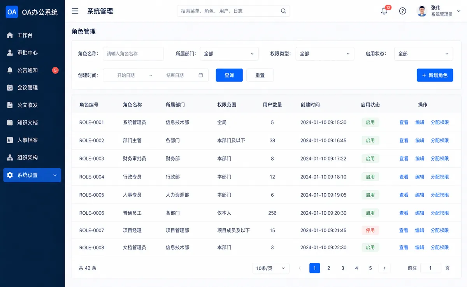Screen dimensions: 467x287
Task: Click 普通员工 role name cell
Action: point(132,213)
